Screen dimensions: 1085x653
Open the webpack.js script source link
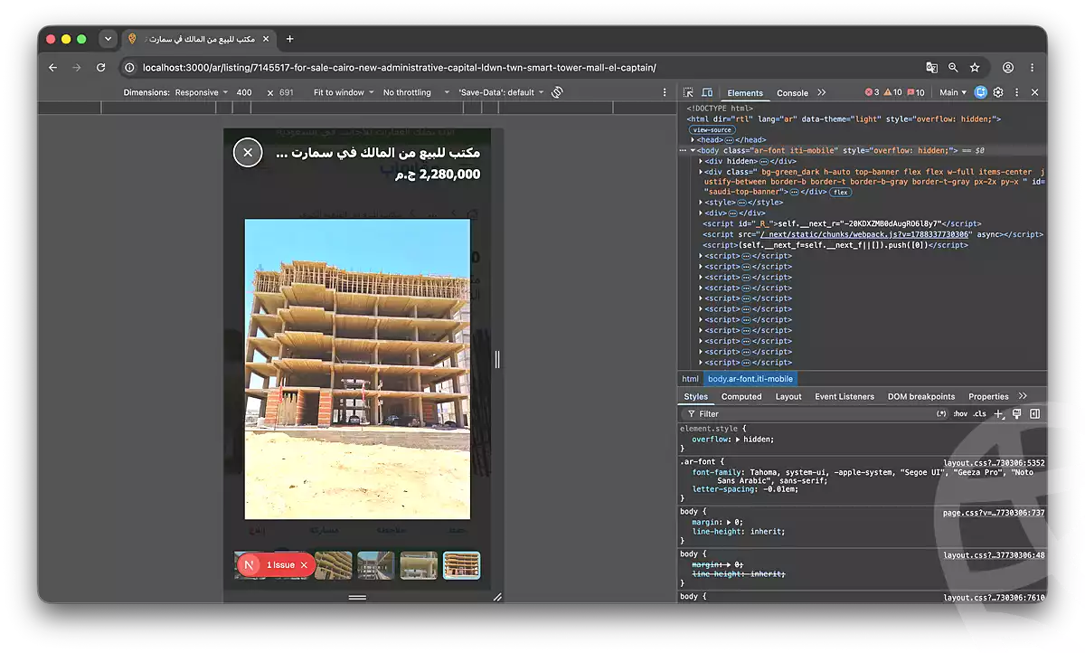[x=865, y=234]
